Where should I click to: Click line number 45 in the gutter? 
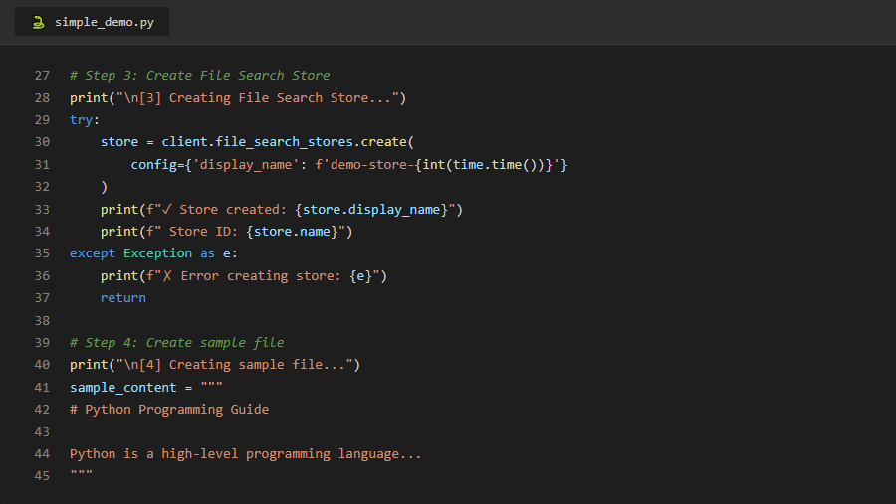point(42,476)
